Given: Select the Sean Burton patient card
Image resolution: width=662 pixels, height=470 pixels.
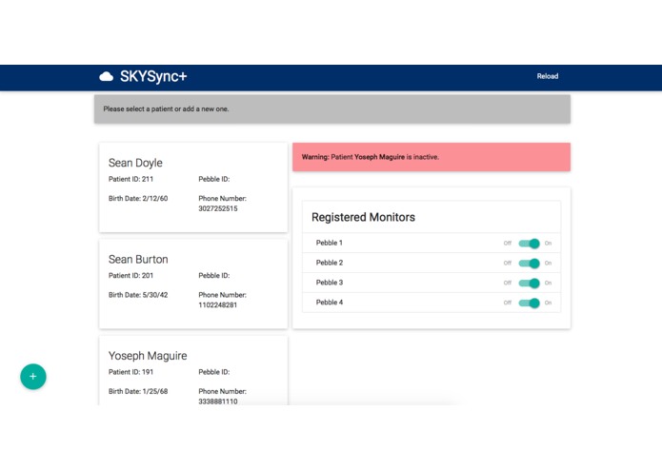Looking at the screenshot, I should coord(193,284).
